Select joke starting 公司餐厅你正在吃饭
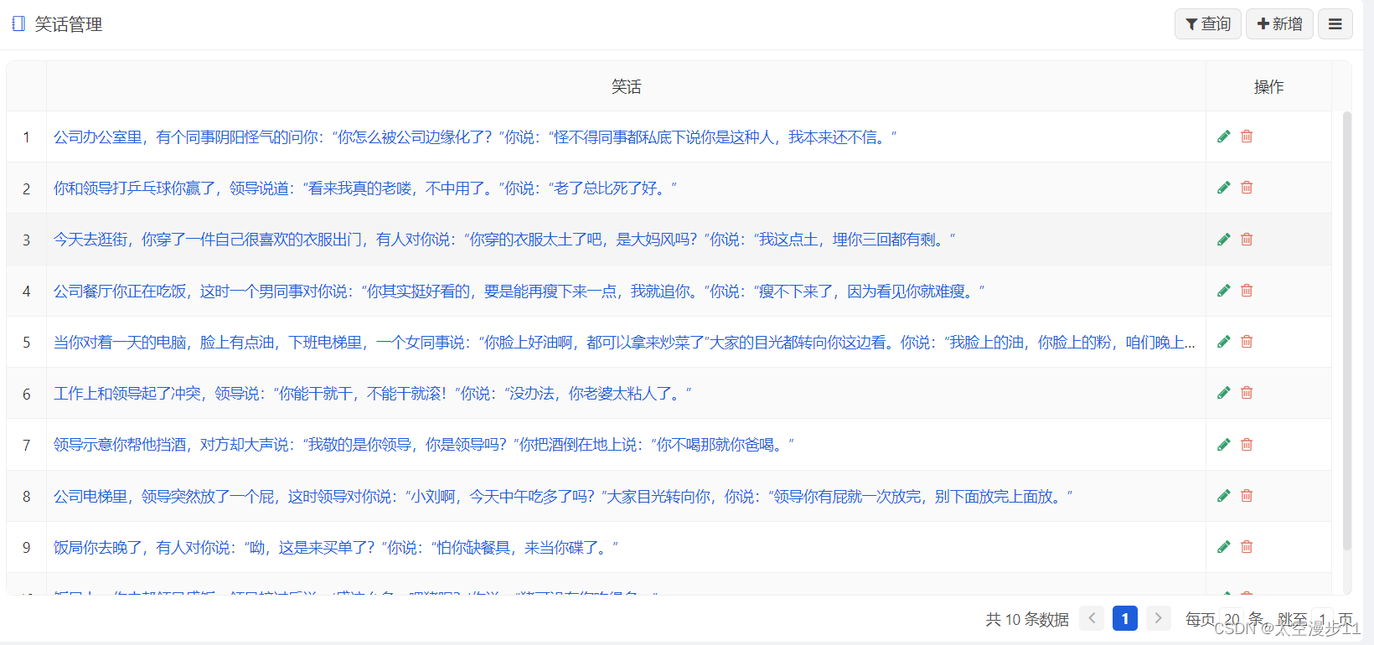The image size is (1374, 645). [x=519, y=291]
